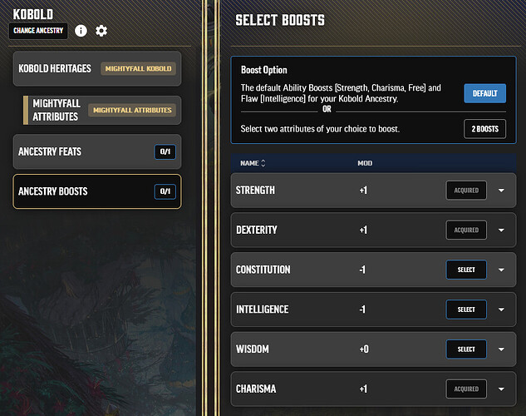Expand the Intelligence row arrow

[x=501, y=310]
